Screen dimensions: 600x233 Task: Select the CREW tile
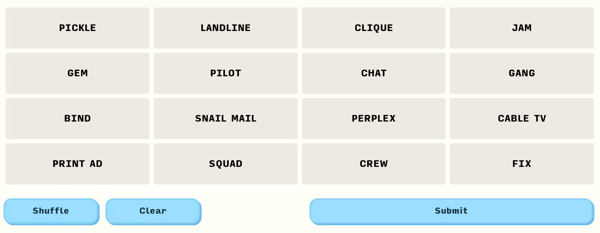373,164
